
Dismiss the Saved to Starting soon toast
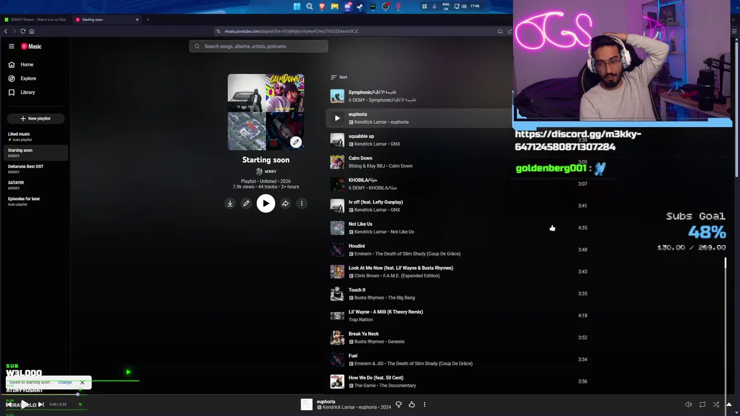(82, 382)
